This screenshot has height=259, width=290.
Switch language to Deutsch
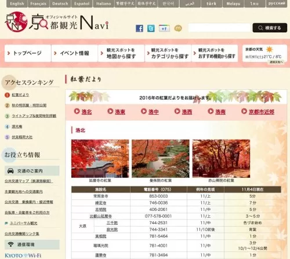[x=60, y=3]
